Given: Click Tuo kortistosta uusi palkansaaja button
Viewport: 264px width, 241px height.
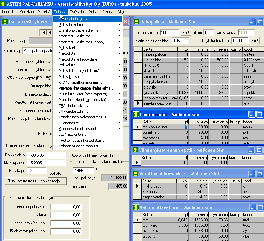Looking at the screenshot, I should tap(36, 181).
